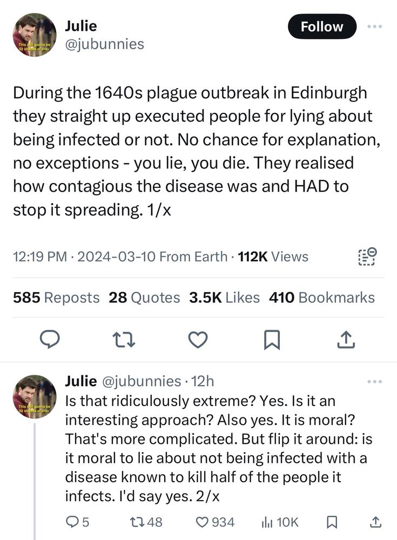The image size is (397, 540).
Task: Like the main tweet
Action: click(x=198, y=340)
